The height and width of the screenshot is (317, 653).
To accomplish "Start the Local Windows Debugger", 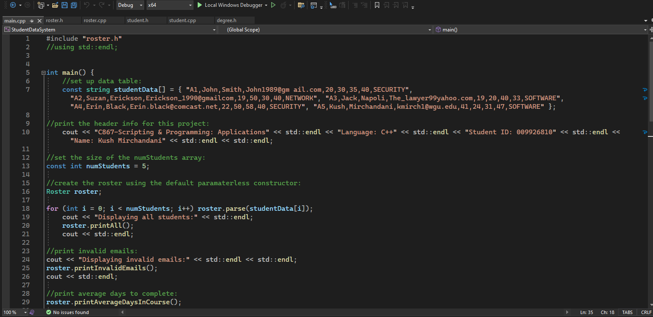I will click(231, 5).
